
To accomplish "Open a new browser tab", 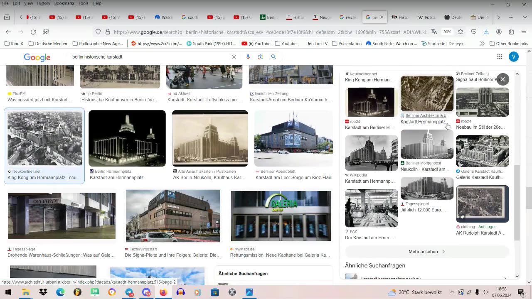I will [511, 17].
